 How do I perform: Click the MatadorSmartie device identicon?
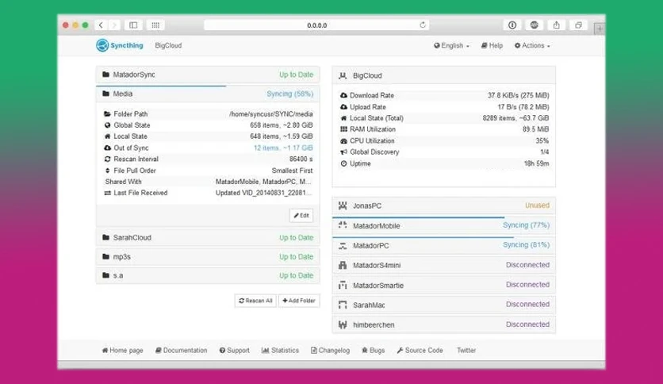click(343, 285)
